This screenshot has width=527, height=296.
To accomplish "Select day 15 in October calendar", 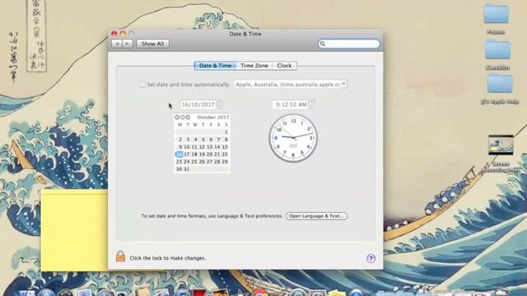I will click(225, 147).
